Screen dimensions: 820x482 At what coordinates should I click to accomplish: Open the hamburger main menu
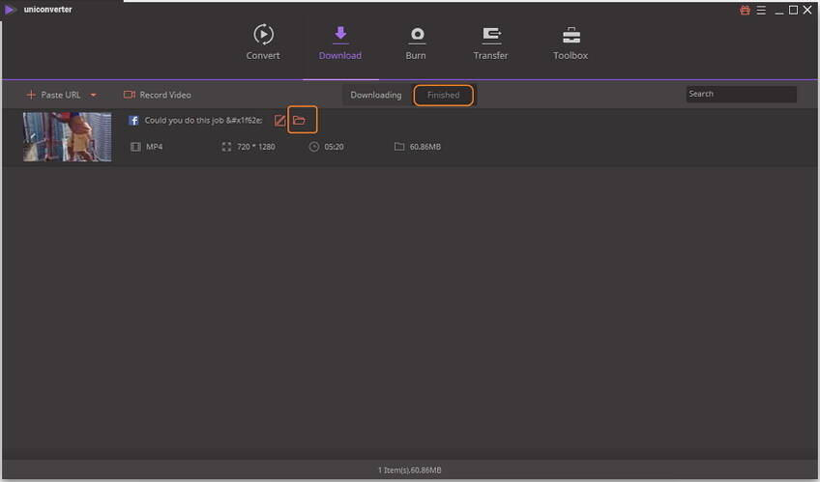[761, 10]
